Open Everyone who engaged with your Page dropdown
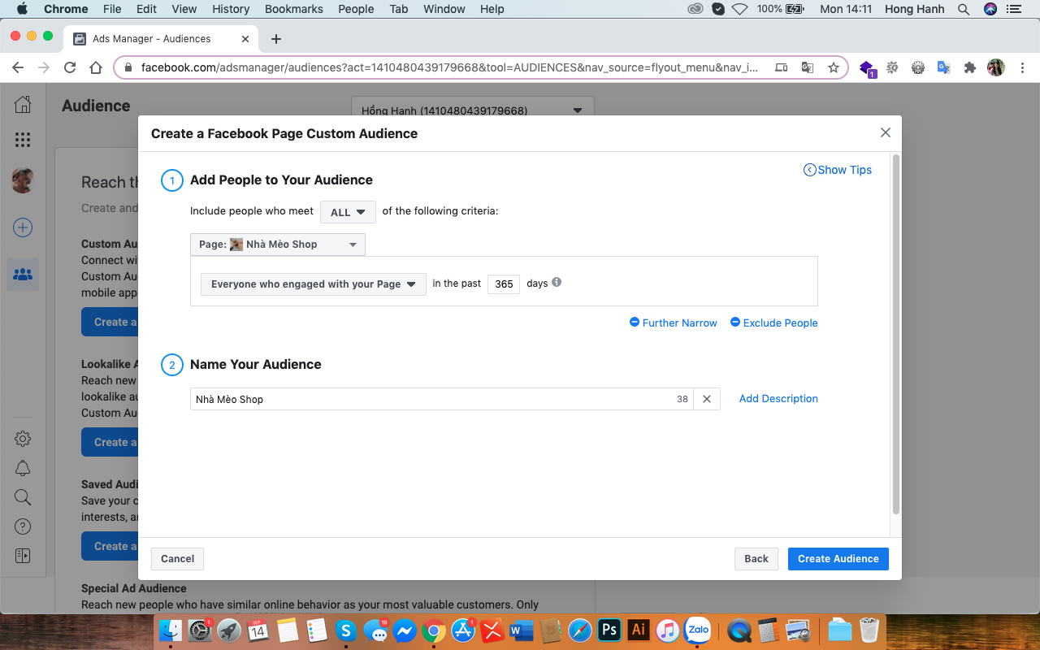Image resolution: width=1040 pixels, height=650 pixels. tap(314, 284)
